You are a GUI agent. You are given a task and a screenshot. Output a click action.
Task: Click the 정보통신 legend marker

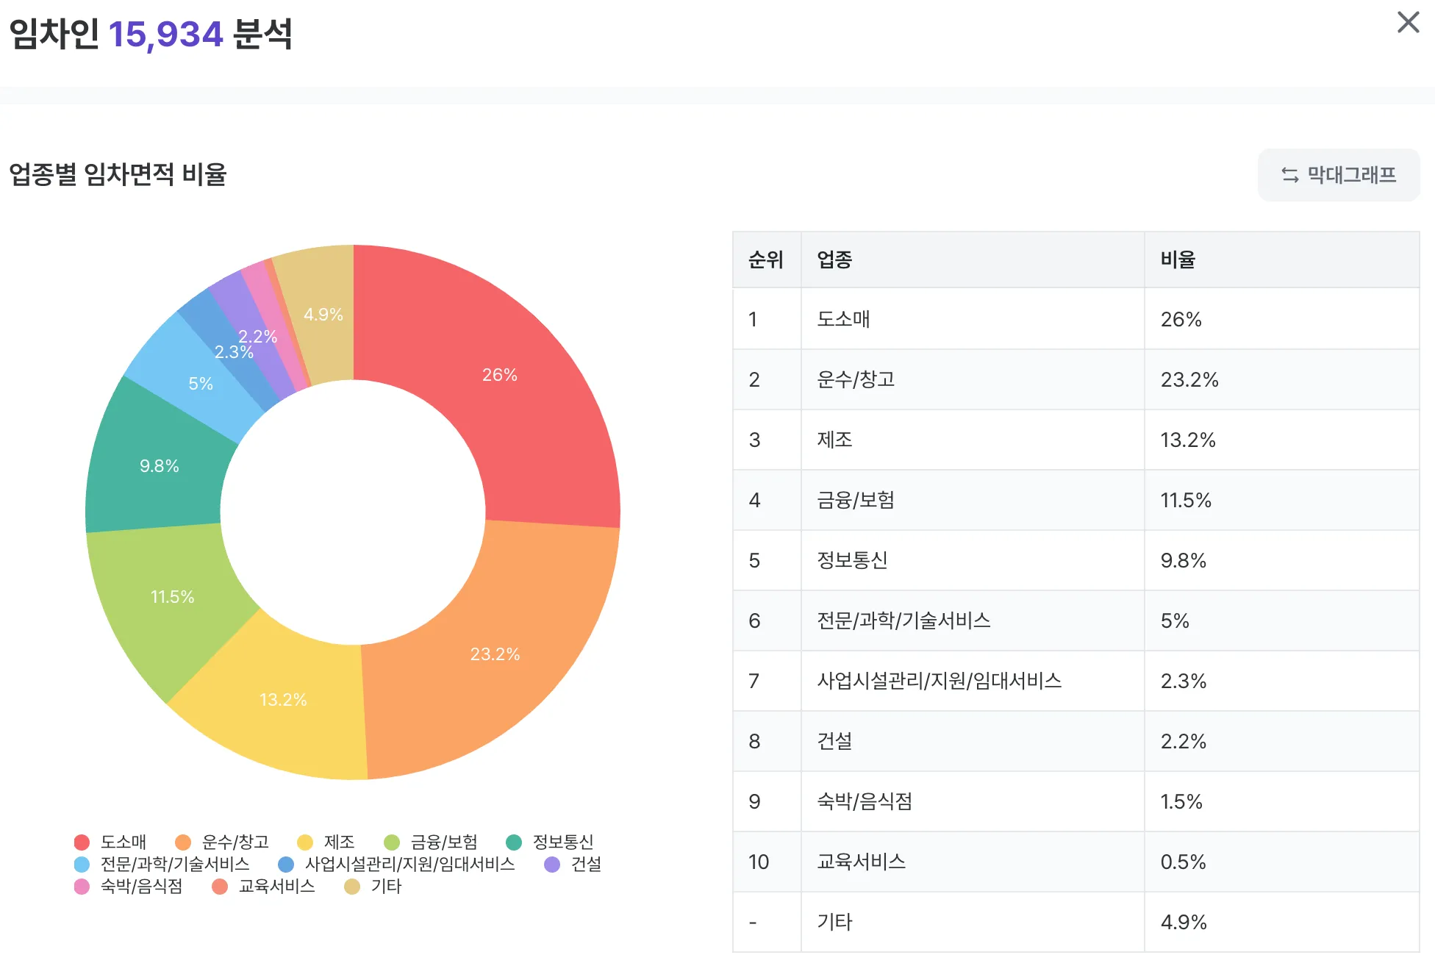point(514,842)
